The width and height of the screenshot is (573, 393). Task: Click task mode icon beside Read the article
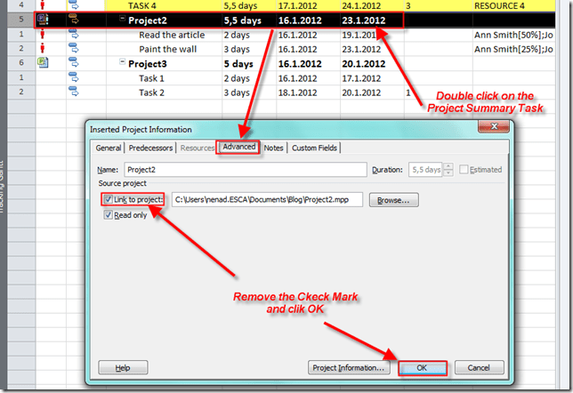pos(74,34)
